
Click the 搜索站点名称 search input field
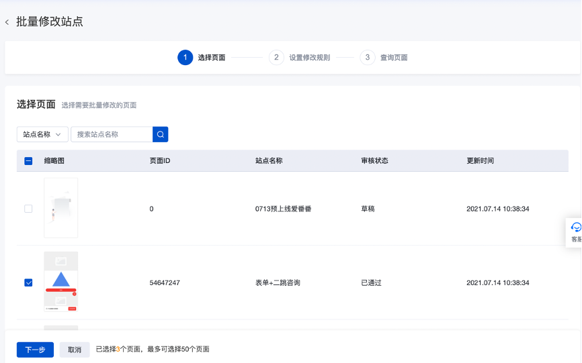pos(112,134)
